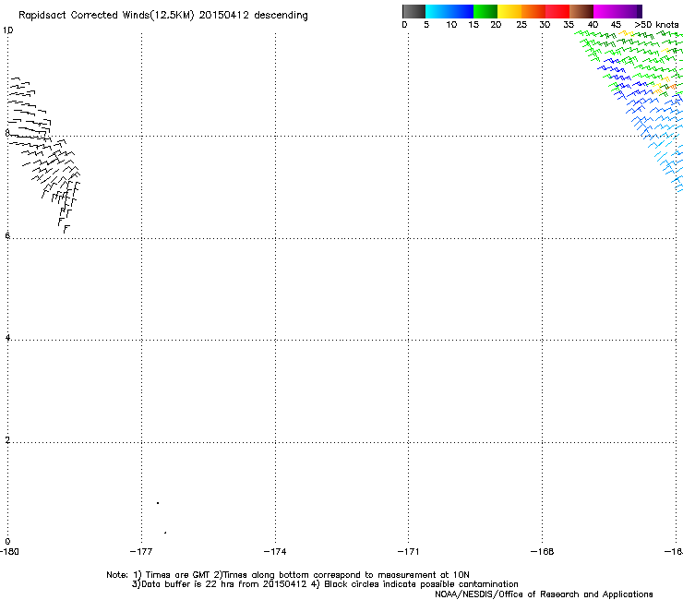This screenshot has height=600, width=683.
Task: Click the '-177' longitude axis label
Action: click(x=141, y=552)
